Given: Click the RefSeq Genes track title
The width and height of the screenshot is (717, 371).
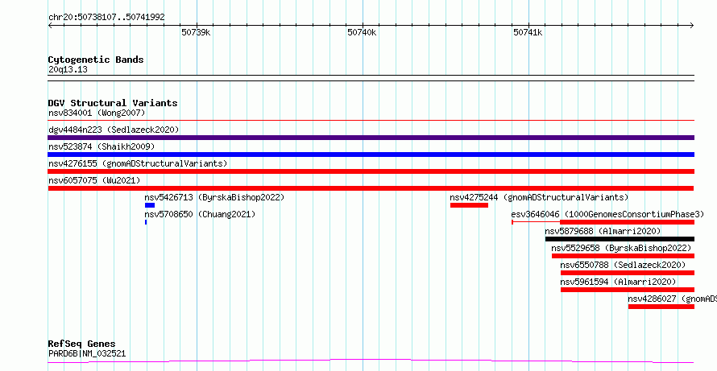Looking at the screenshot, I should pyautogui.click(x=81, y=344).
